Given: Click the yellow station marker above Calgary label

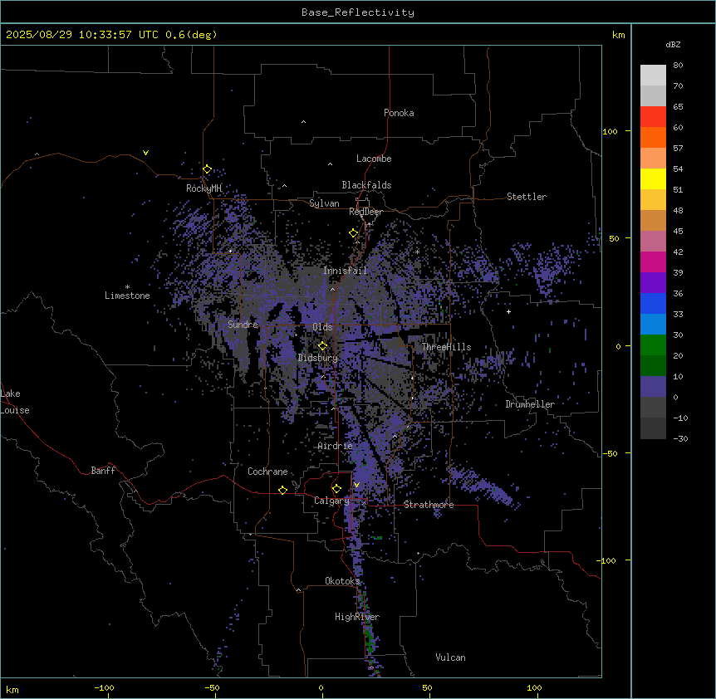Looking at the screenshot, I should [x=336, y=489].
